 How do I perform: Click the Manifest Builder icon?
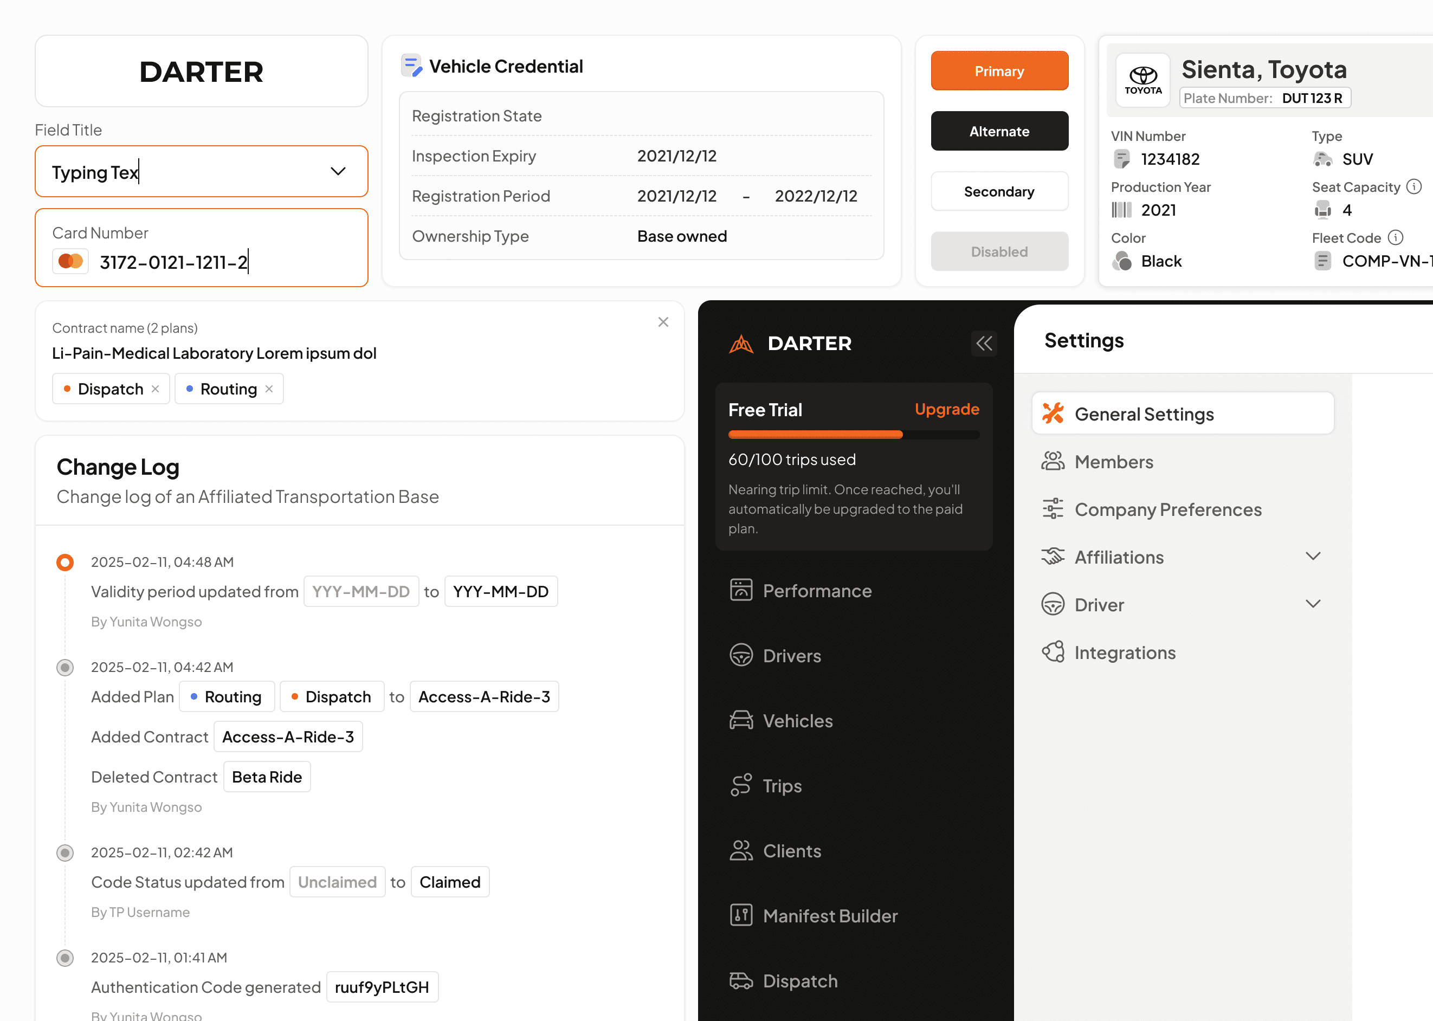(x=741, y=915)
